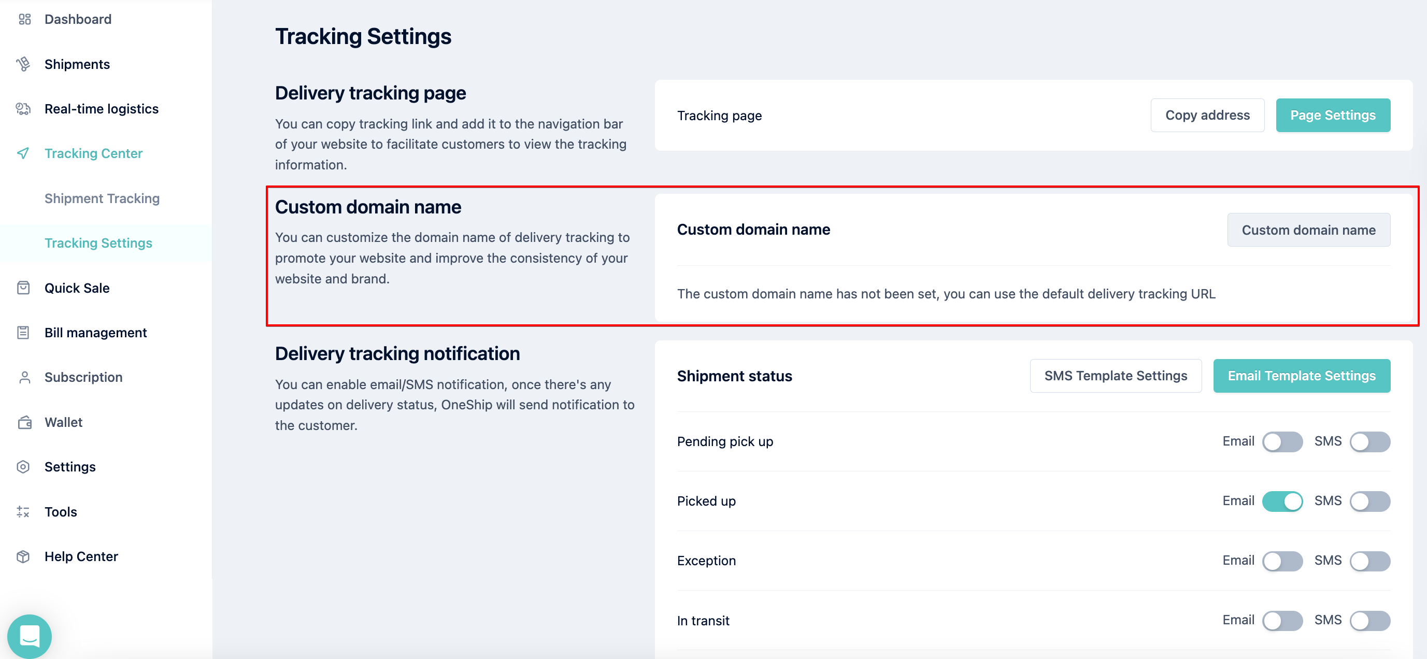
Task: Click the Tools calculator icon
Action: [x=23, y=512]
